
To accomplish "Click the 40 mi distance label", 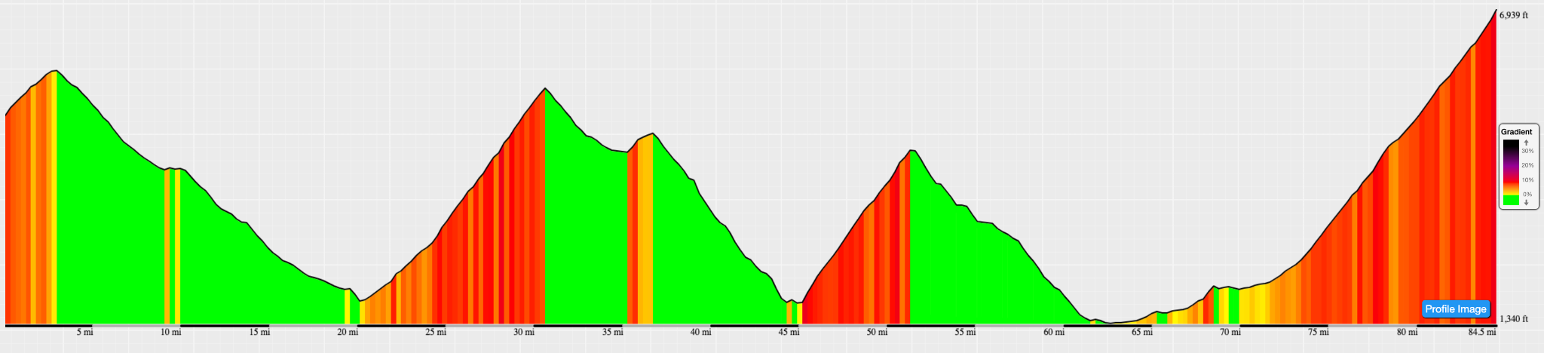I will pyautogui.click(x=700, y=333).
